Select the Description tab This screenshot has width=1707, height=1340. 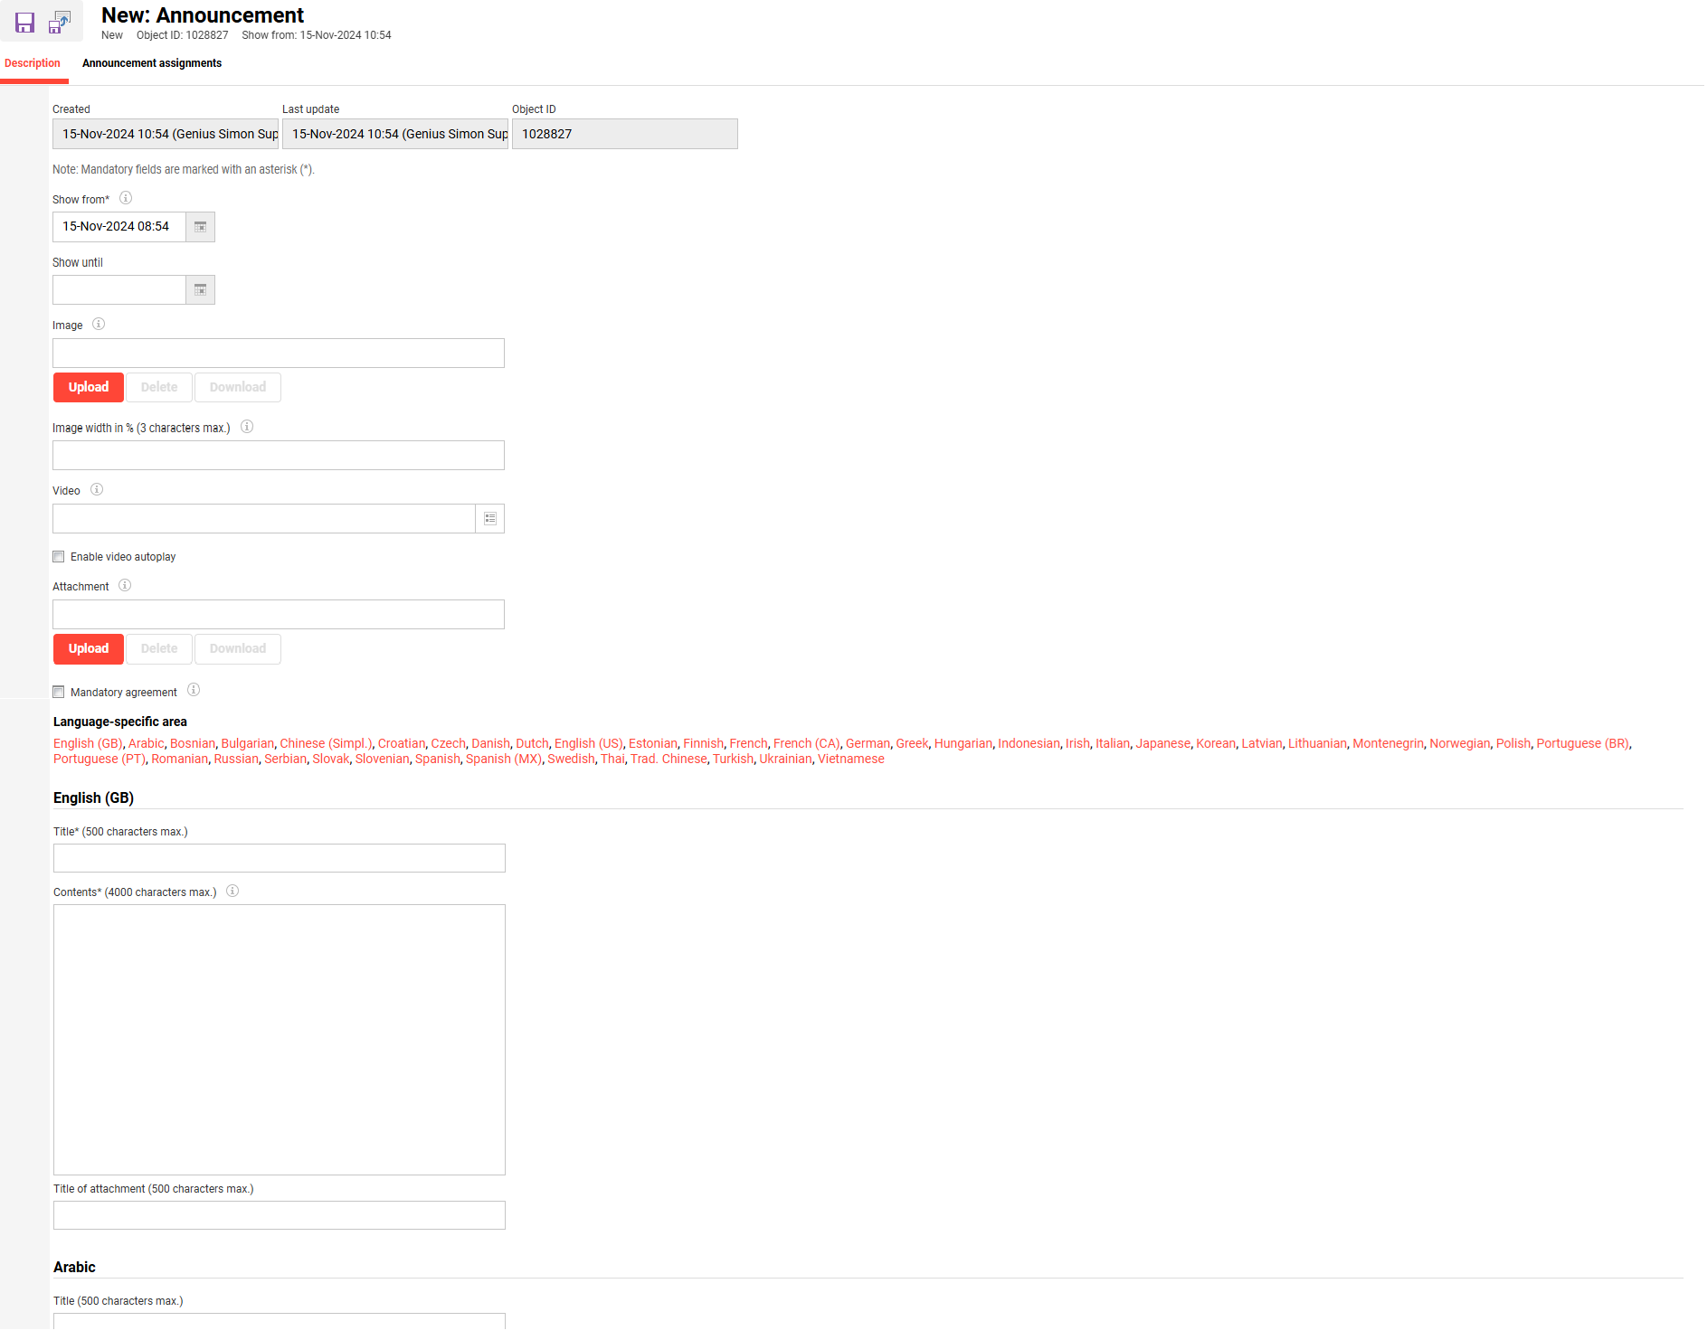[x=33, y=63]
